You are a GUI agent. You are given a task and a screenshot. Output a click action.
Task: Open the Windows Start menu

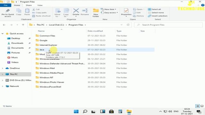coord(76,111)
